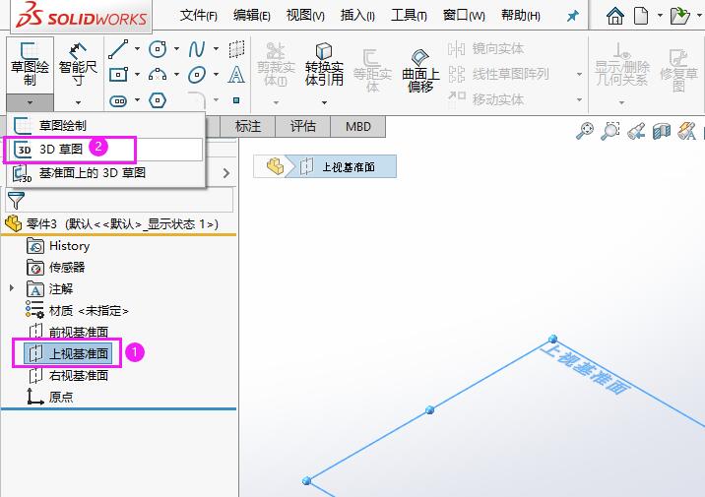The width and height of the screenshot is (705, 497).
Task: Select the Point sketch tool
Action: pos(236,100)
